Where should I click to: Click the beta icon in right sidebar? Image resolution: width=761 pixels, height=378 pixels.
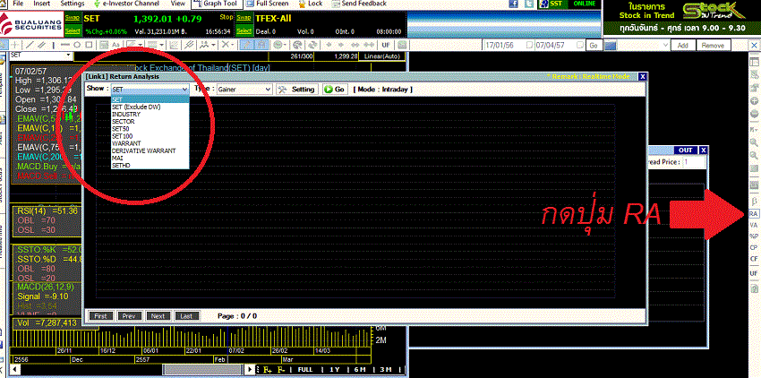tap(754, 201)
